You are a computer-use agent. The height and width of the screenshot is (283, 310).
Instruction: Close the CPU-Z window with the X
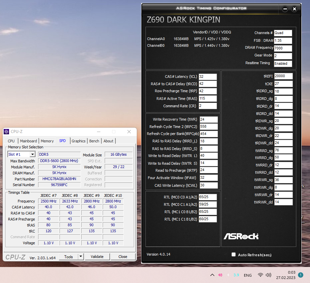129,132
